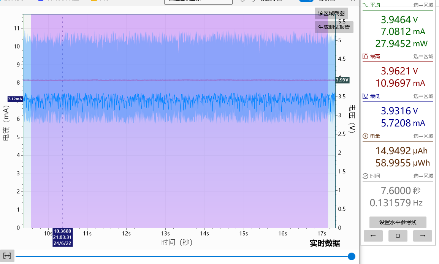
Task: Click the 13s tick on the time axis
Action: pos(165,234)
